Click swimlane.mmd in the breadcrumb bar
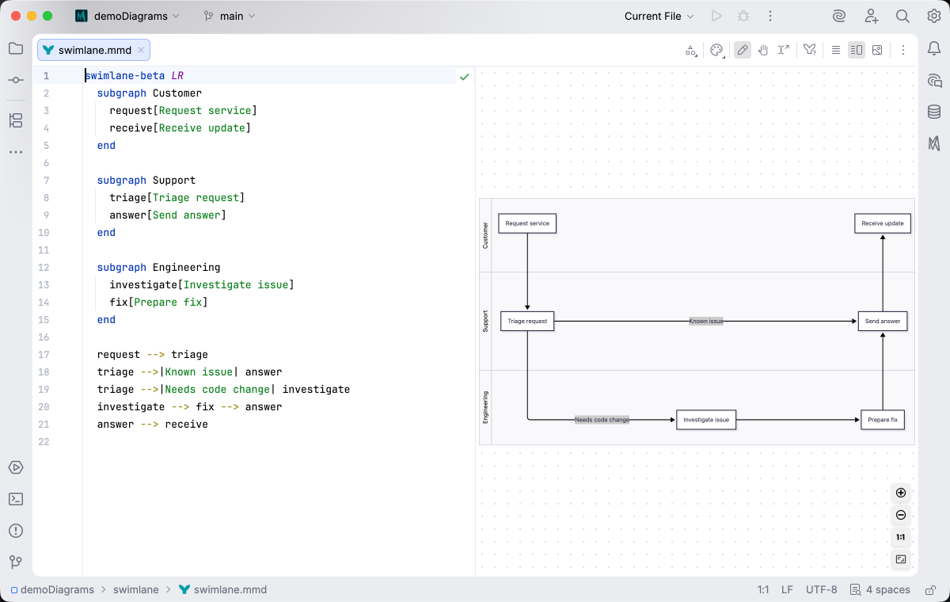Viewport: 950px width, 602px height. 222,589
